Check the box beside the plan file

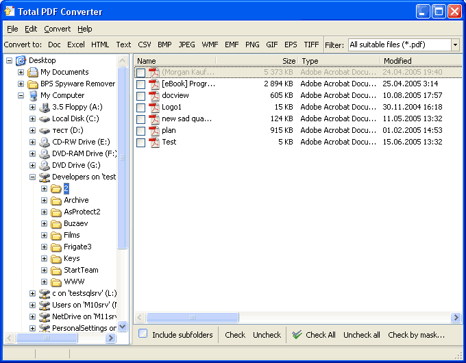[140, 131]
